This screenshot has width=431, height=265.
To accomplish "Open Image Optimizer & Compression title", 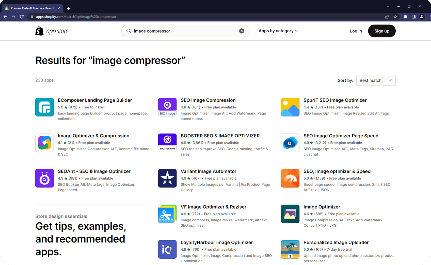I will click(x=93, y=136).
